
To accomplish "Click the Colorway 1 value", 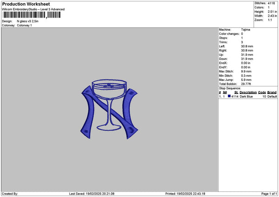I will coord(24,26).
